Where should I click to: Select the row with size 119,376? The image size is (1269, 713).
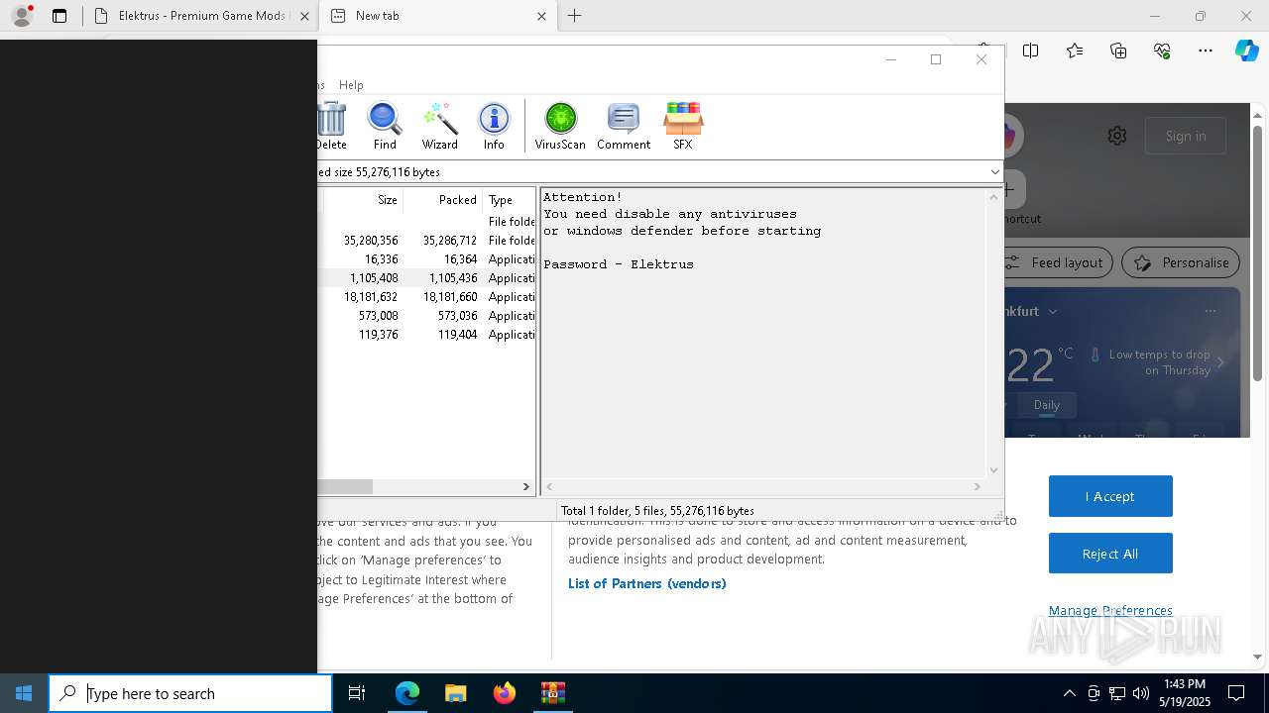click(x=426, y=335)
